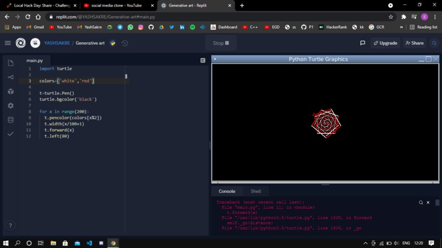
Task: Open the Twitter bookmark icon
Action: click(x=172, y=27)
